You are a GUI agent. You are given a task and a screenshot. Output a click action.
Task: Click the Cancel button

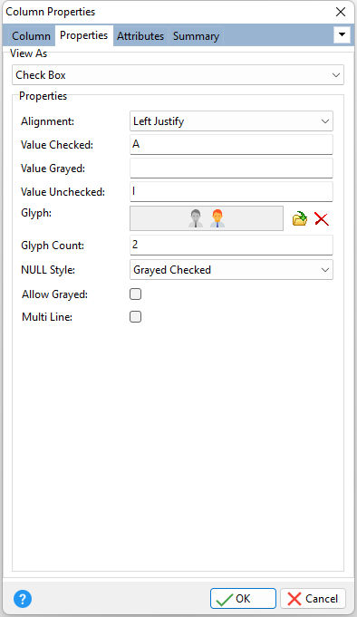tap(313, 599)
